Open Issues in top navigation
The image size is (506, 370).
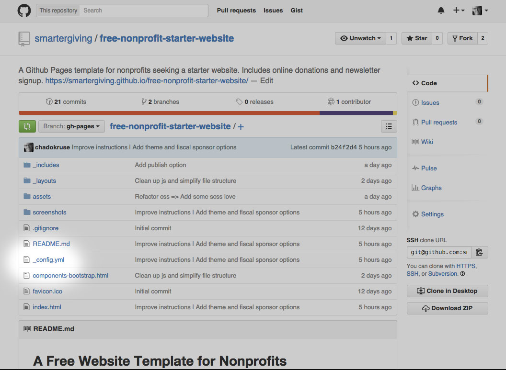273,11
